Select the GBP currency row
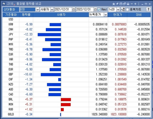The image size is (153, 119). coord(76,74)
